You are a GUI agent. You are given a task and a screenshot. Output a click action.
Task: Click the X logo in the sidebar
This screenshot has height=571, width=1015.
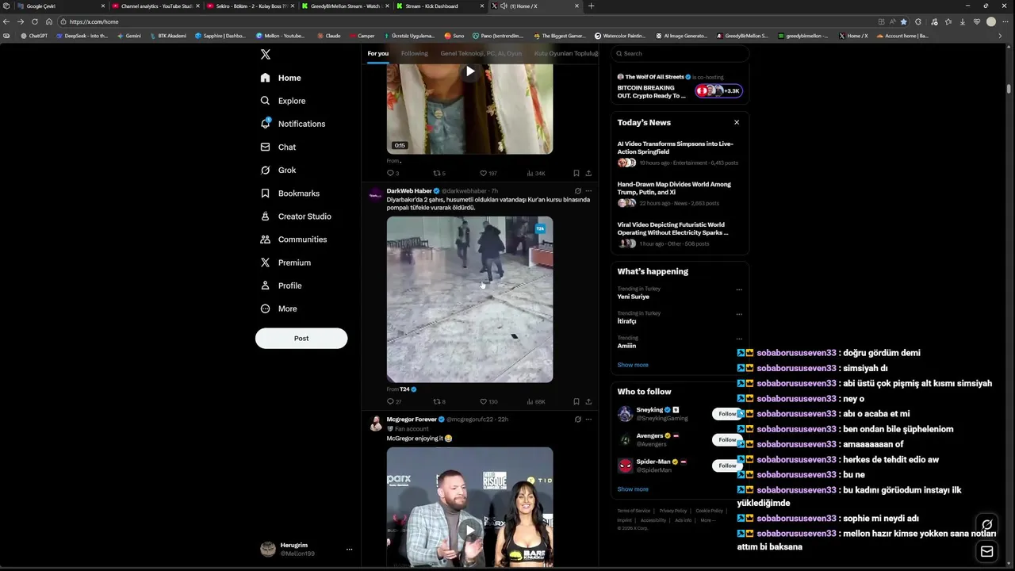[266, 55]
